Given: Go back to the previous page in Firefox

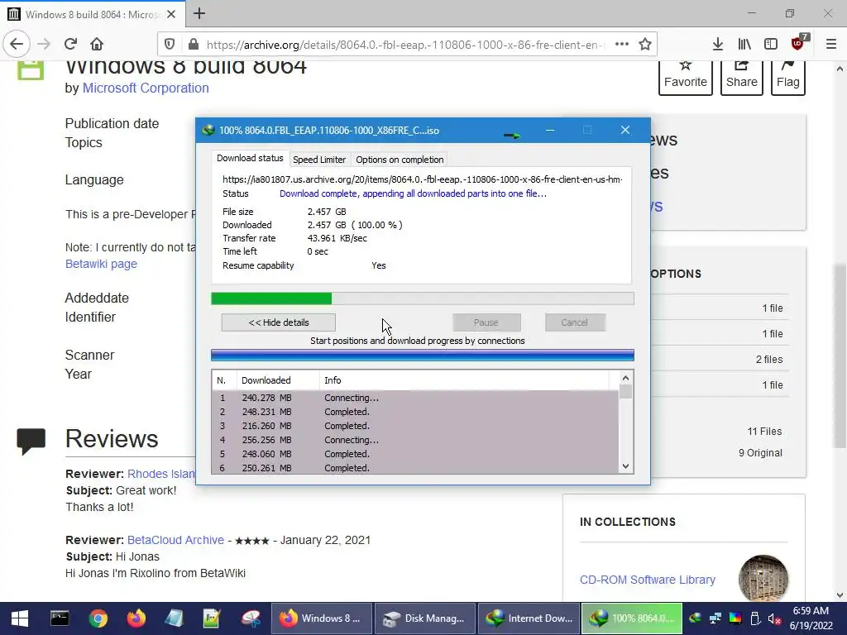Looking at the screenshot, I should (17, 45).
